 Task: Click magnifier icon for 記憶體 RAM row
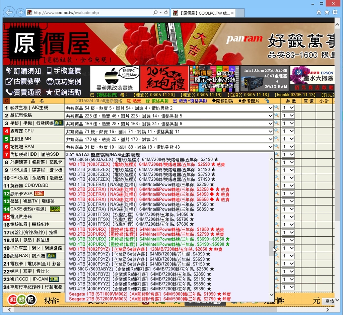click(277, 146)
